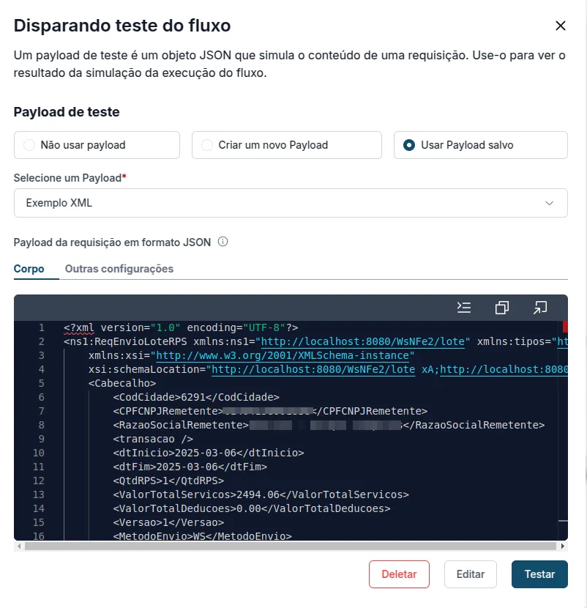
Task: Click line number 10 in gutter
Action: coord(38,453)
